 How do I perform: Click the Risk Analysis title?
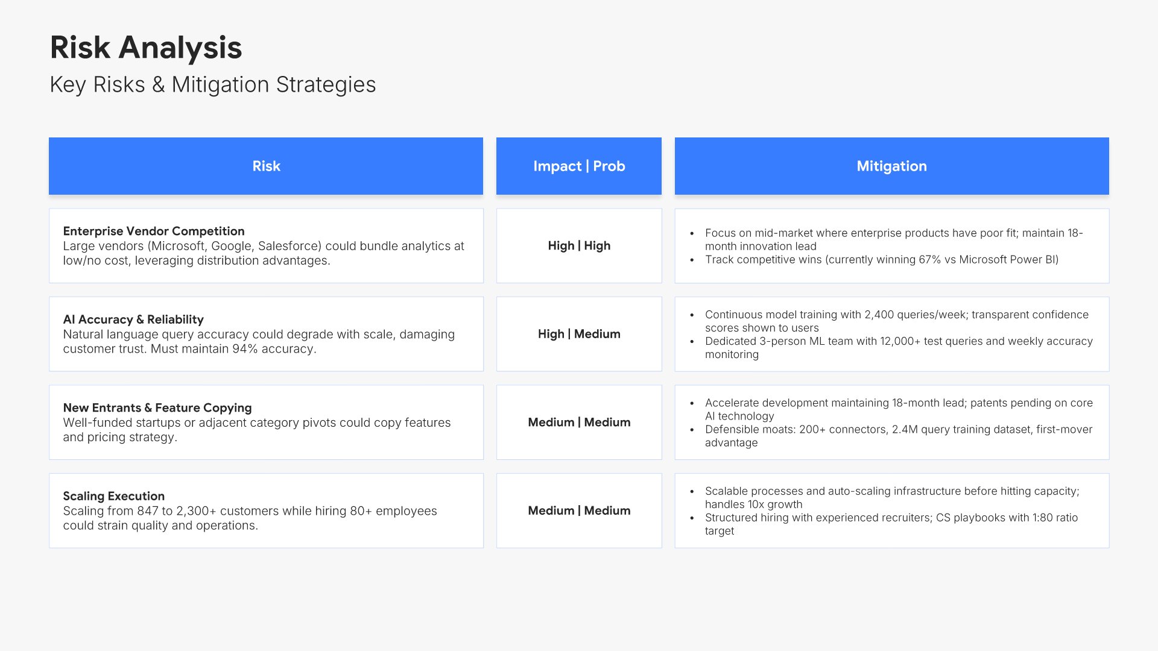146,48
